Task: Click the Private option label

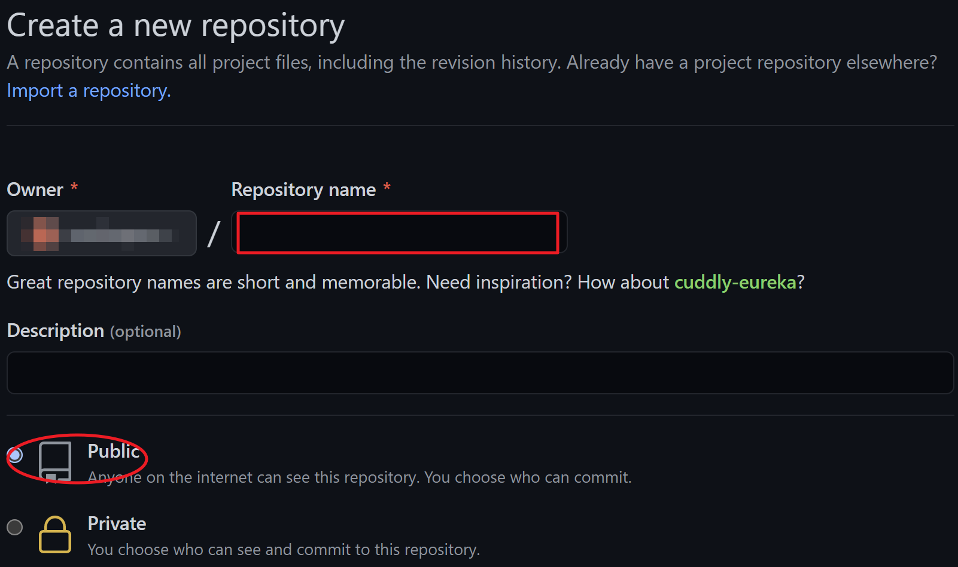Action: click(x=117, y=523)
